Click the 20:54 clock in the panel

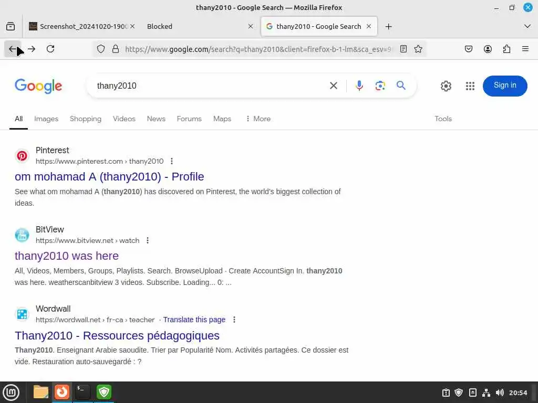pos(518,393)
